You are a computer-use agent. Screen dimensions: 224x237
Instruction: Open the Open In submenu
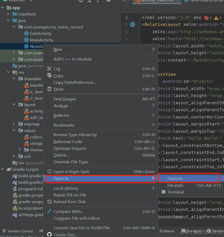point(101,179)
